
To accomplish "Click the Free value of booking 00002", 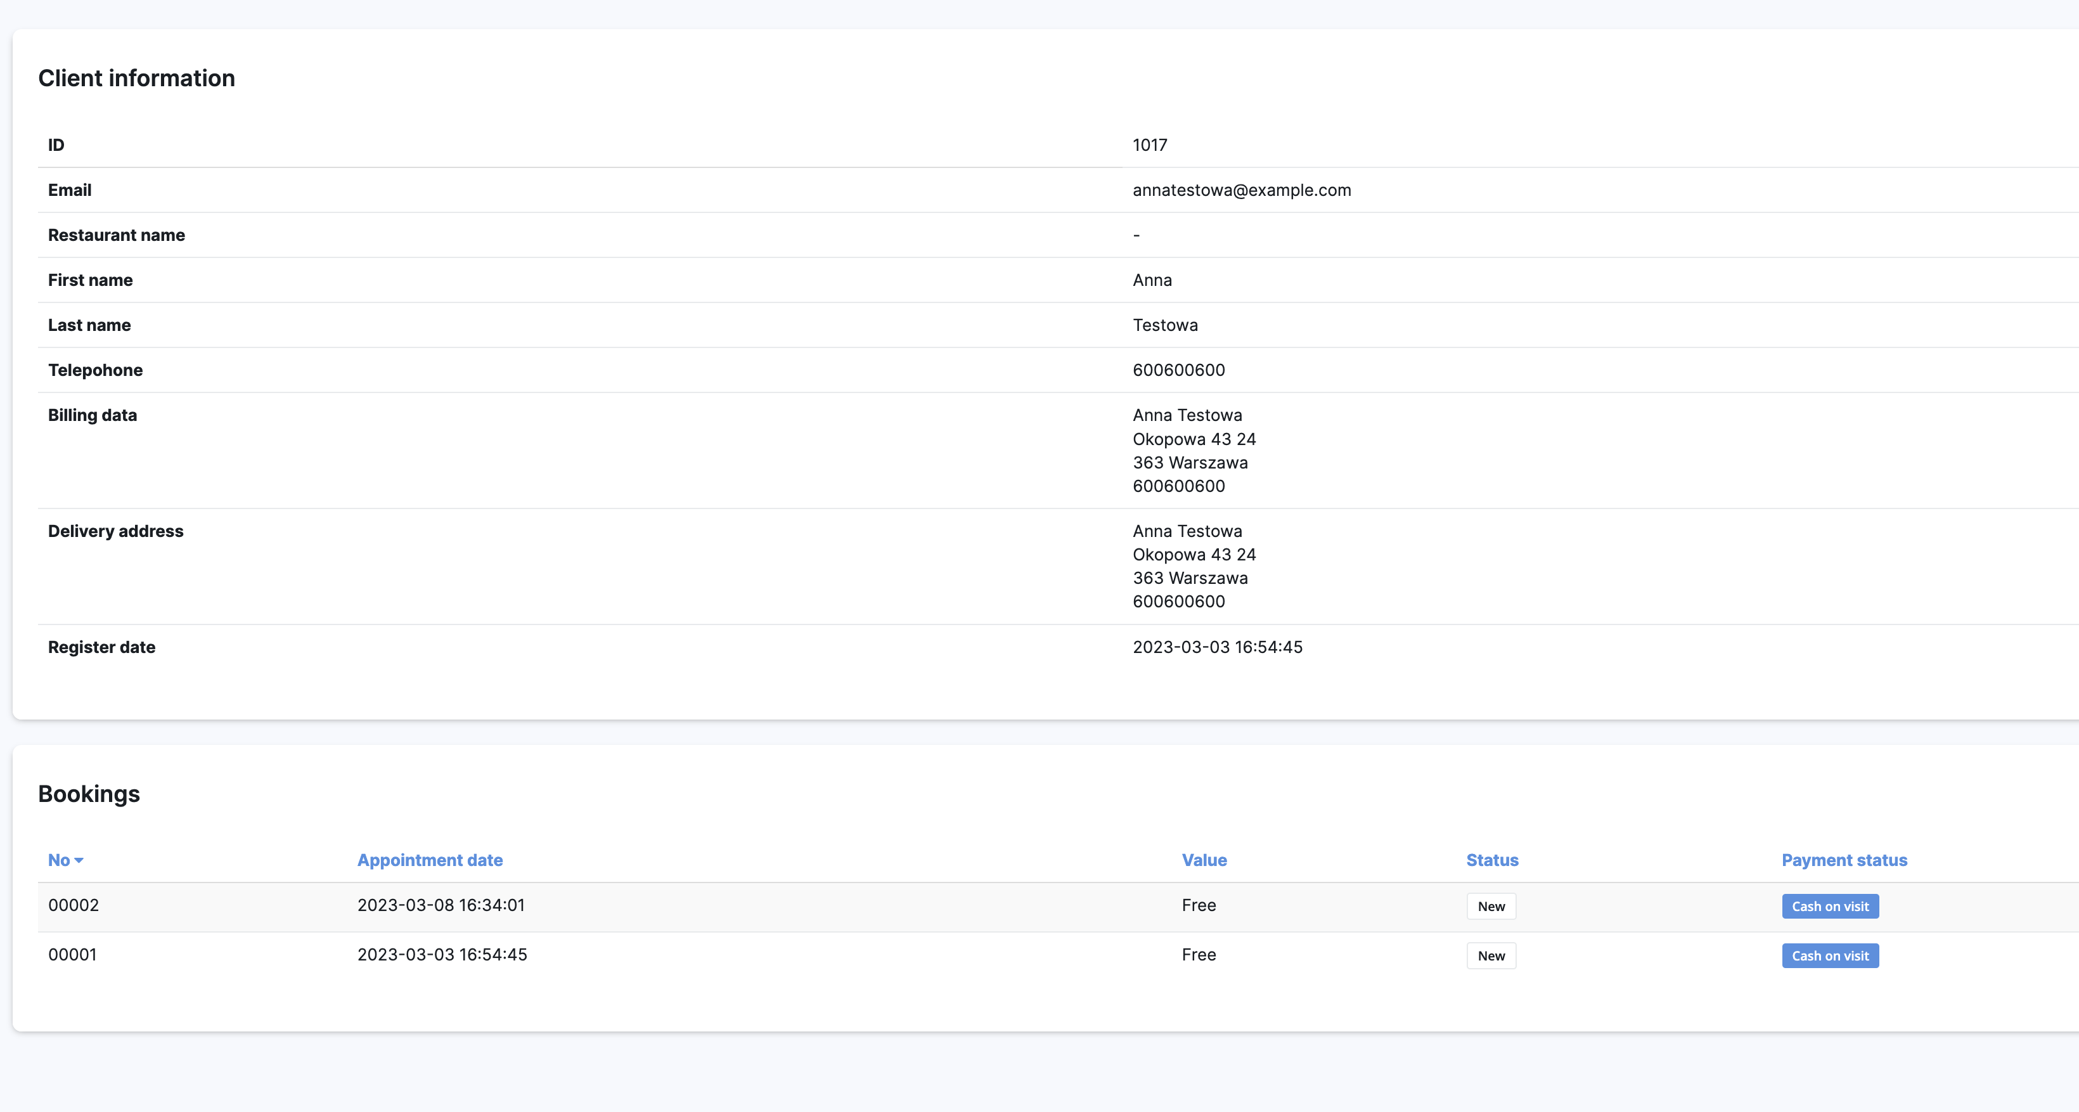I will pyautogui.click(x=1199, y=905).
